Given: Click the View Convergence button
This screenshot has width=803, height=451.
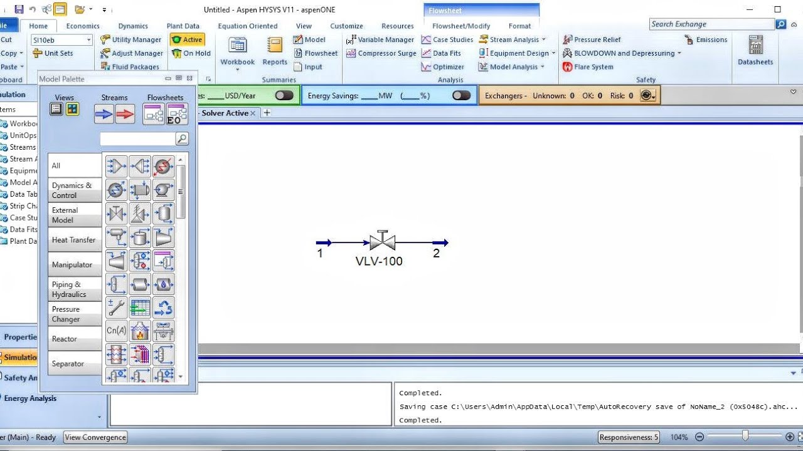Looking at the screenshot, I should [x=95, y=437].
